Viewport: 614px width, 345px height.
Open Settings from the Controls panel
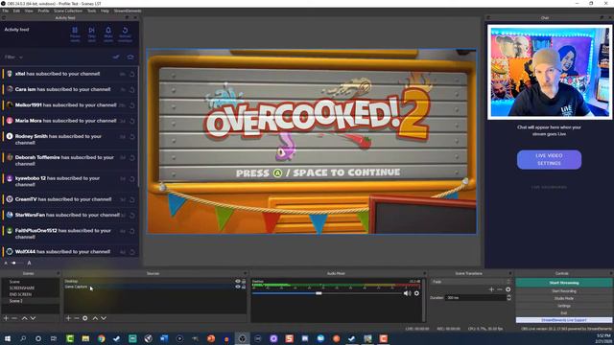564,306
